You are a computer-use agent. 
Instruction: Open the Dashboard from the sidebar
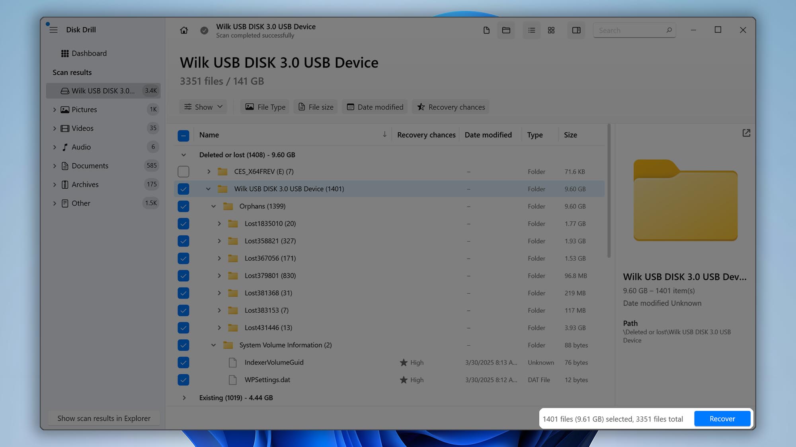89,53
